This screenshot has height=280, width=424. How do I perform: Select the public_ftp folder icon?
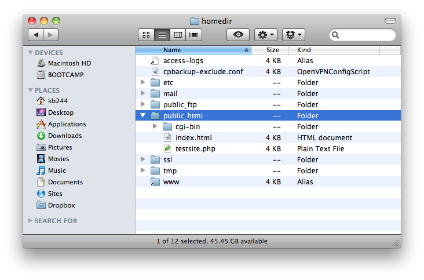click(155, 105)
